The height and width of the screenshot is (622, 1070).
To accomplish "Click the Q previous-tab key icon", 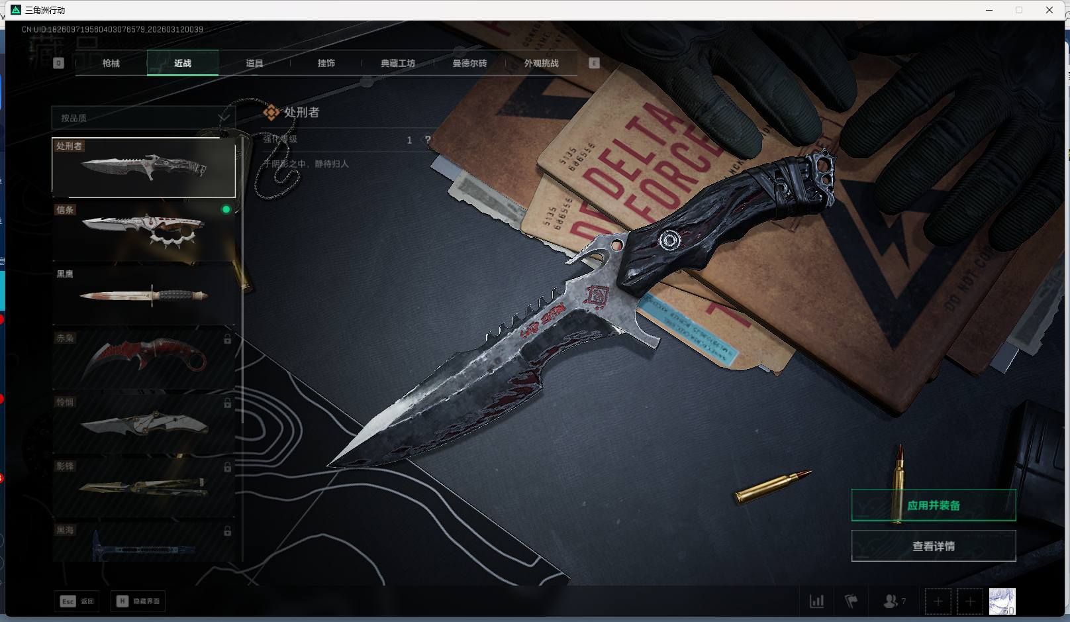I will tap(58, 63).
